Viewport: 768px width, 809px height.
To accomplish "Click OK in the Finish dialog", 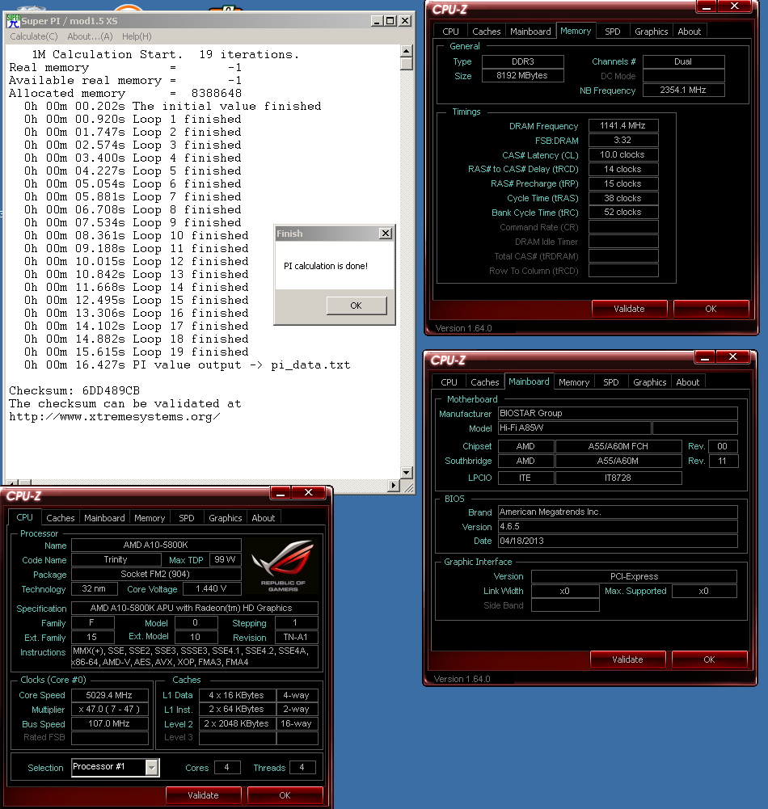I will [357, 305].
